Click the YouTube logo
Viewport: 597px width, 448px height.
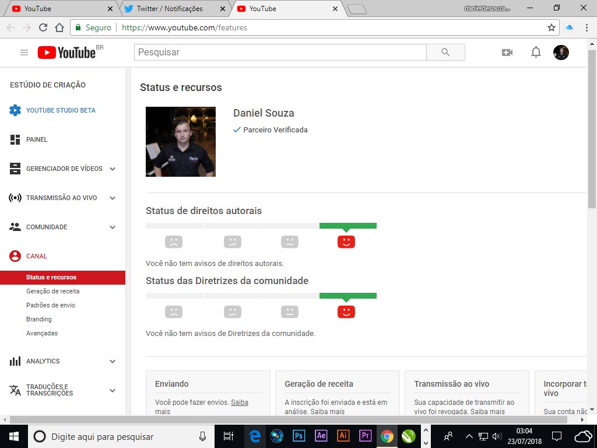(x=66, y=52)
